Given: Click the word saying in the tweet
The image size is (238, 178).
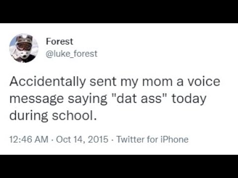Looking at the screenshot, I should click(88, 99).
